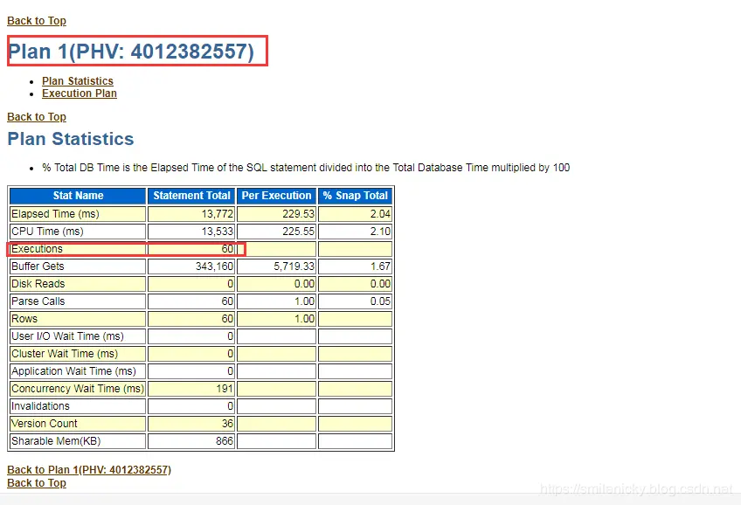This screenshot has width=741, height=505.
Task: Open the Plan Statistics link
Action: click(78, 81)
